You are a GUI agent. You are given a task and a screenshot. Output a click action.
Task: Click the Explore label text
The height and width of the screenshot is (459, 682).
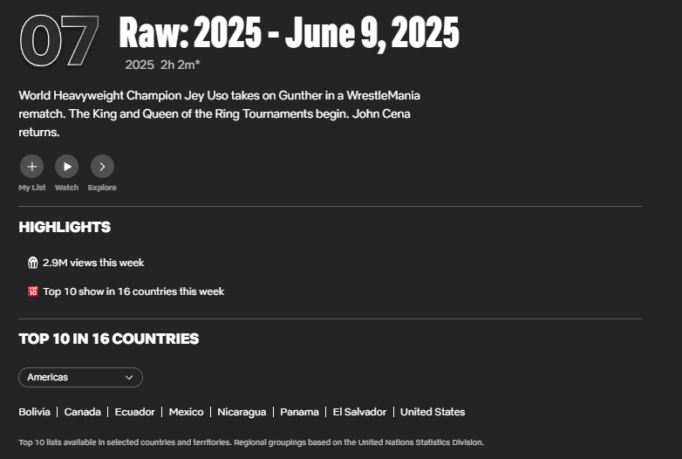(102, 188)
